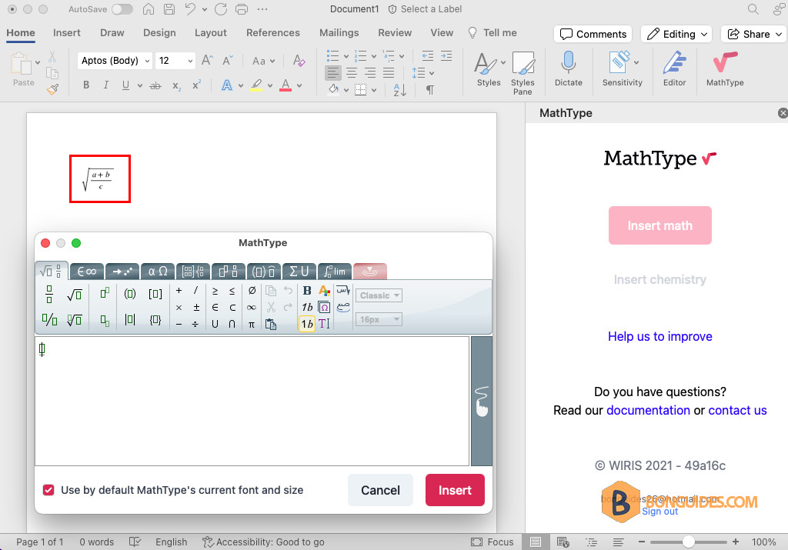Expand the Share dropdown
The width and height of the screenshot is (788, 550).
pyautogui.click(x=779, y=34)
